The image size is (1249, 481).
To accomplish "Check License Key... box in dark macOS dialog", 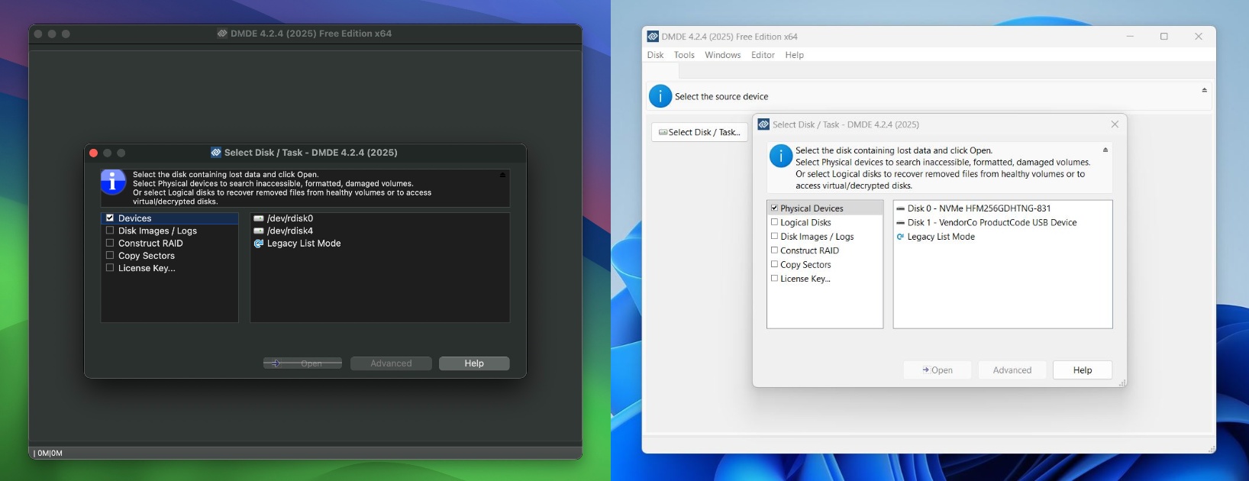I will click(110, 268).
